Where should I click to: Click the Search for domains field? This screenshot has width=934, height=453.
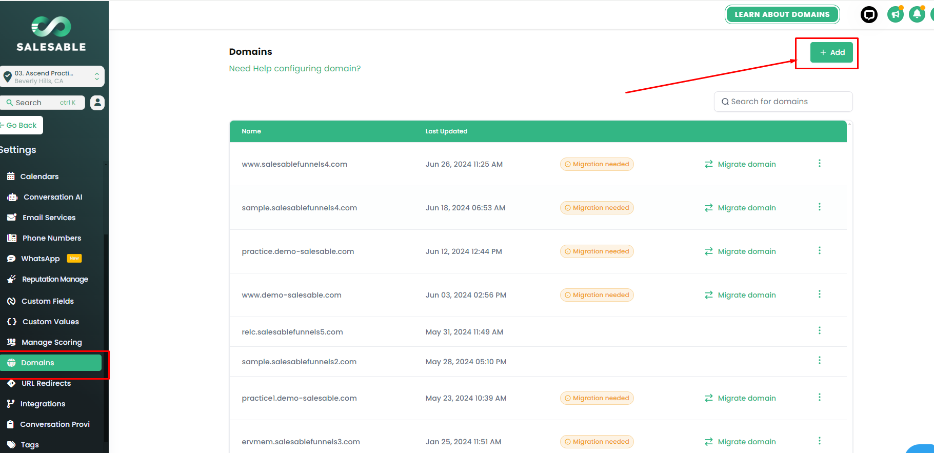783,102
